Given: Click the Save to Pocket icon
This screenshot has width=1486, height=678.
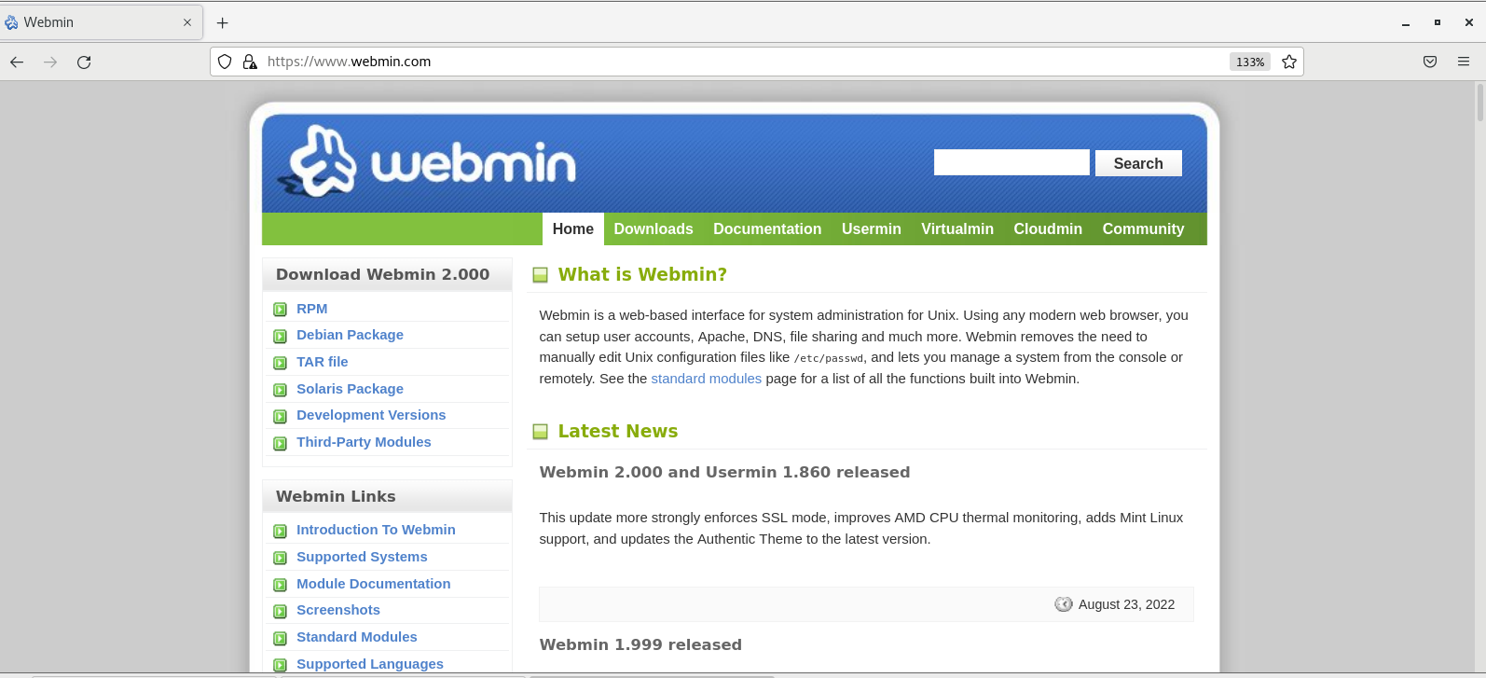Looking at the screenshot, I should 1430,62.
